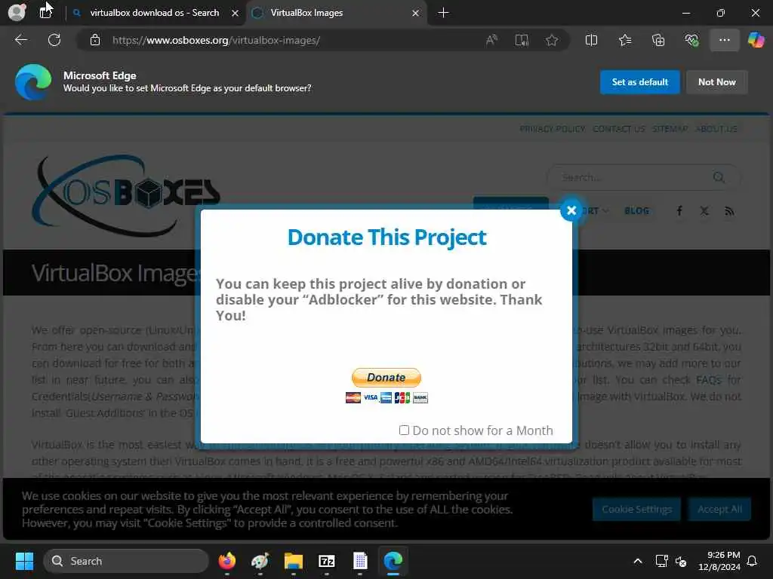Viewport: 773px width, 579px height.
Task: Open the Blog menu item
Action: (636, 211)
